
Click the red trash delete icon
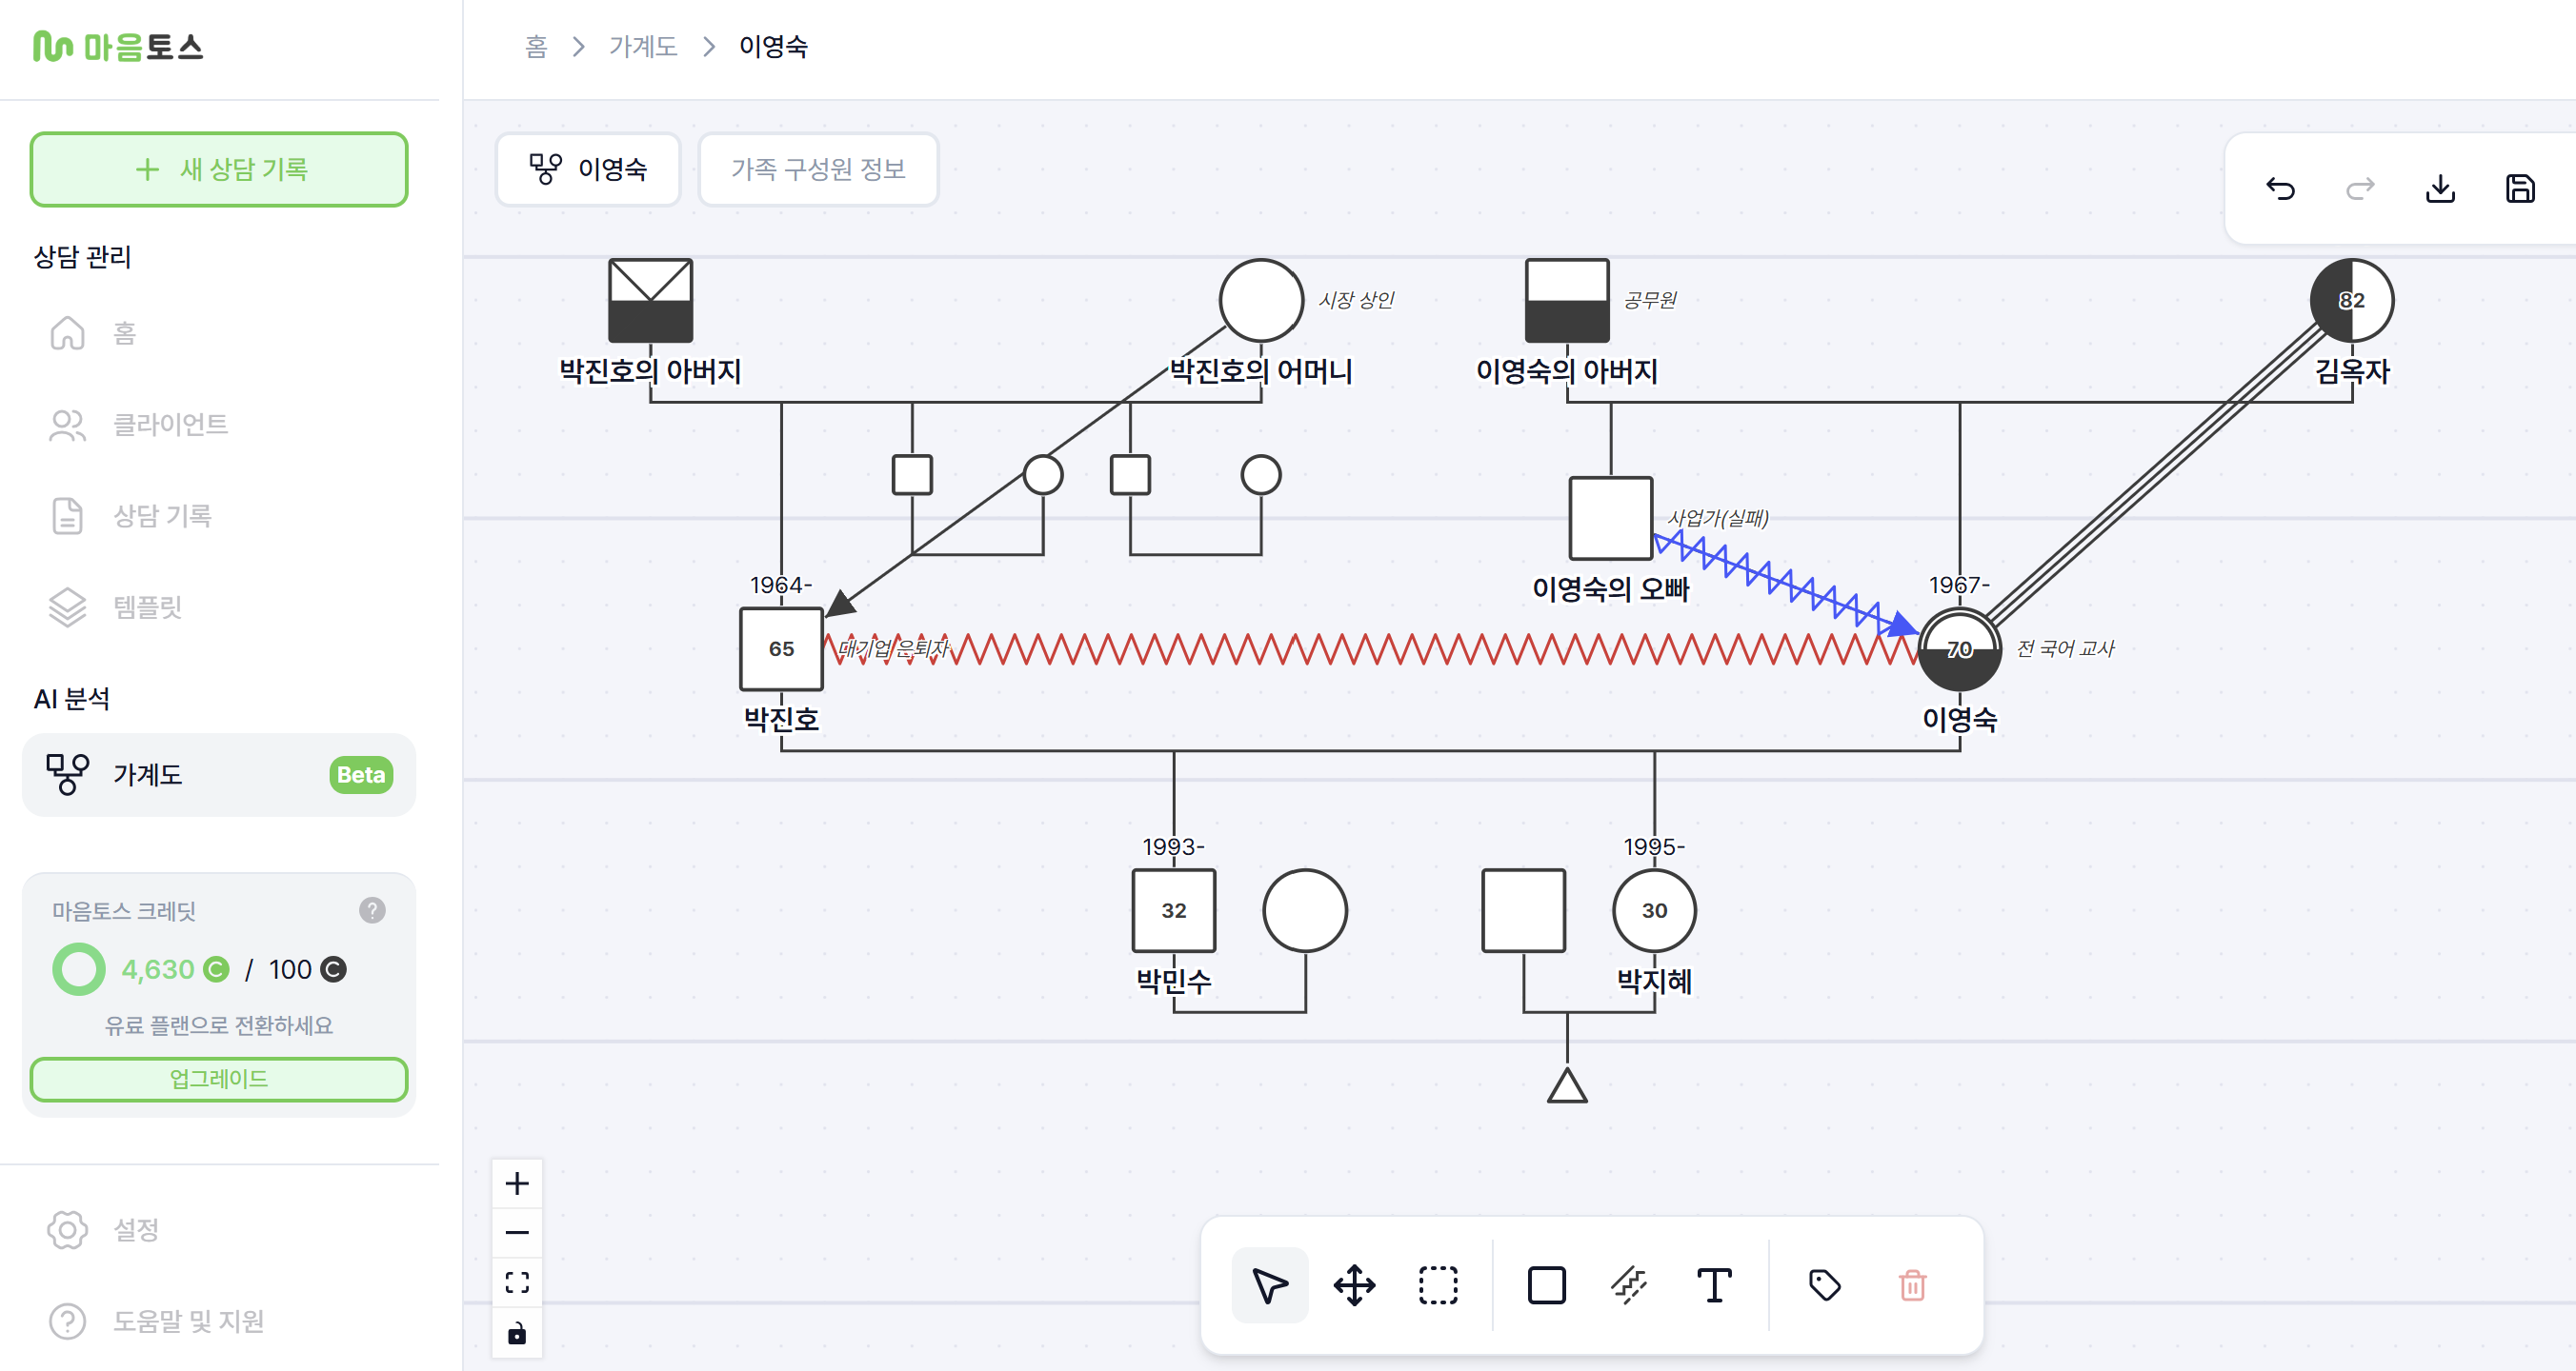coord(1912,1285)
